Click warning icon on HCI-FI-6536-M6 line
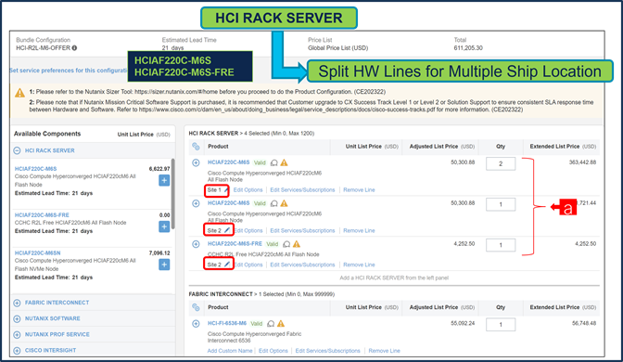This screenshot has height=362, width=623. click(x=281, y=323)
